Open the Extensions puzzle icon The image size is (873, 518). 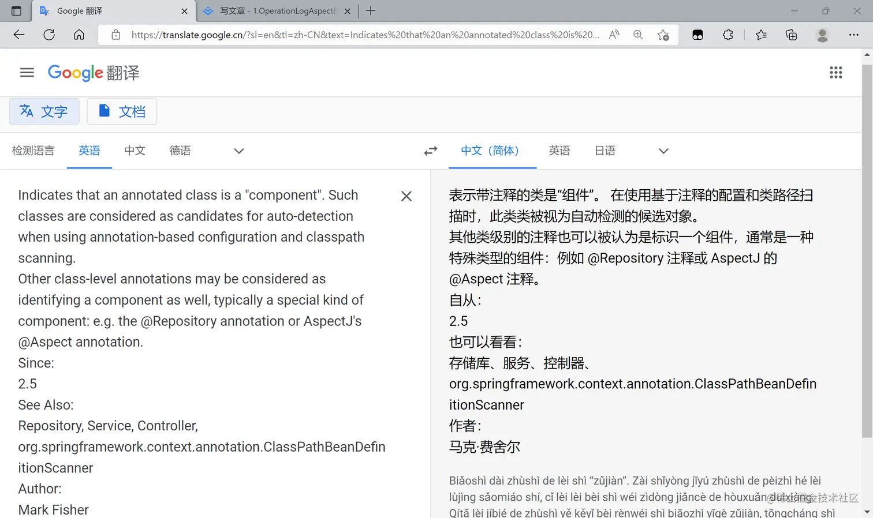[x=728, y=35]
